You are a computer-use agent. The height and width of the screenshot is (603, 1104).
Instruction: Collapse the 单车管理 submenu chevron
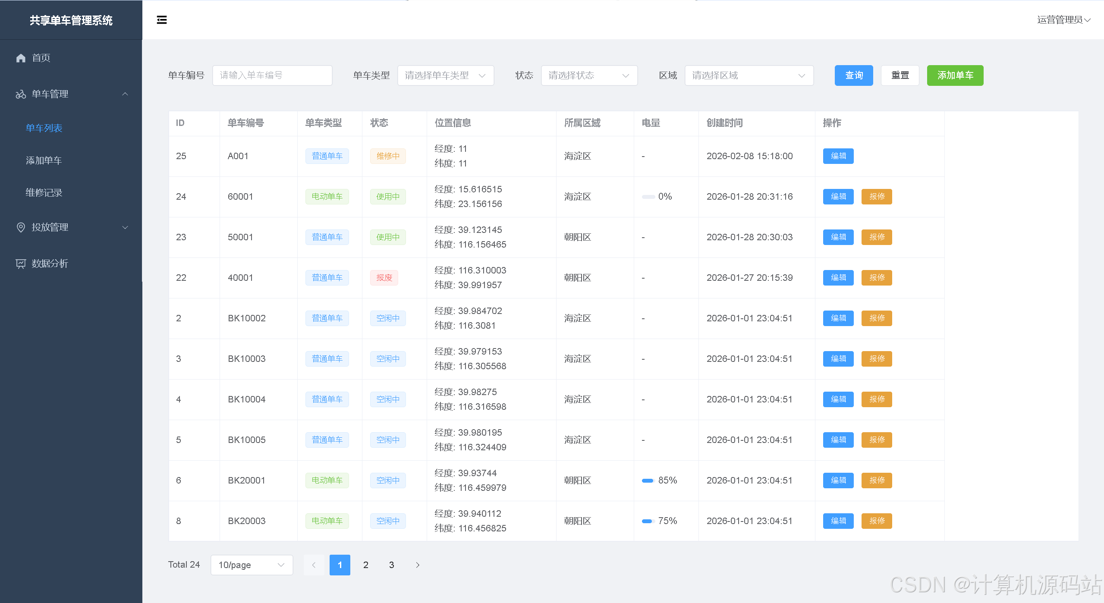125,94
